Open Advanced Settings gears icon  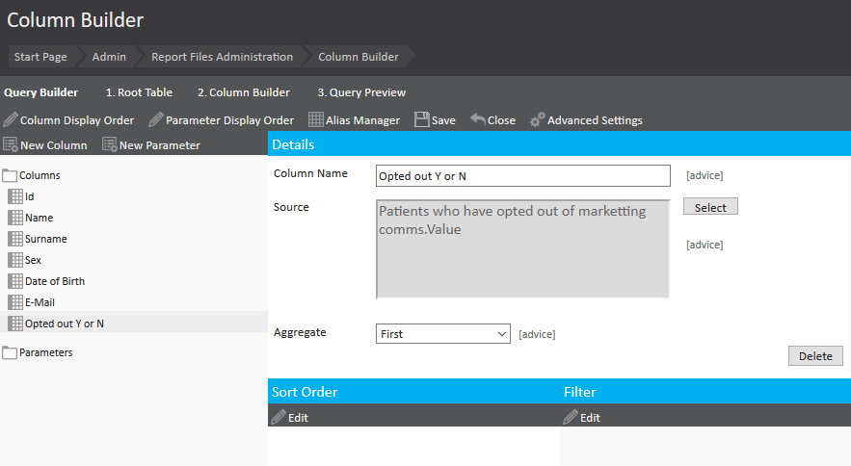[538, 120]
